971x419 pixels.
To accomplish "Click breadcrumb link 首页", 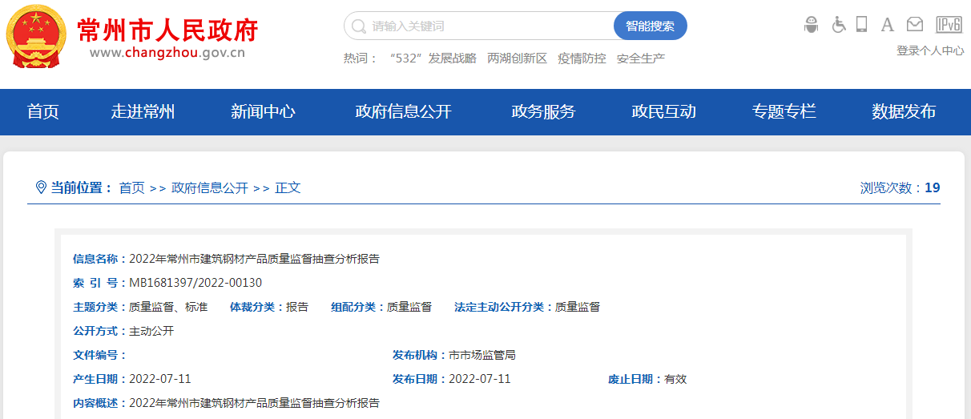I will point(132,187).
